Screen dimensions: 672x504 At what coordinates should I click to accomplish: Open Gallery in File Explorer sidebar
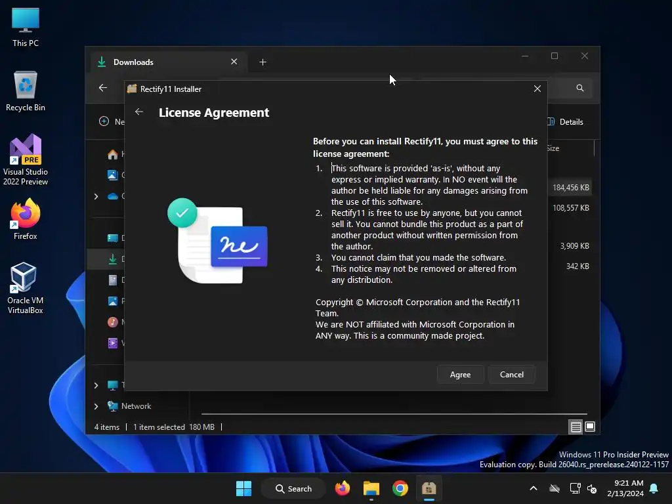pos(113,175)
